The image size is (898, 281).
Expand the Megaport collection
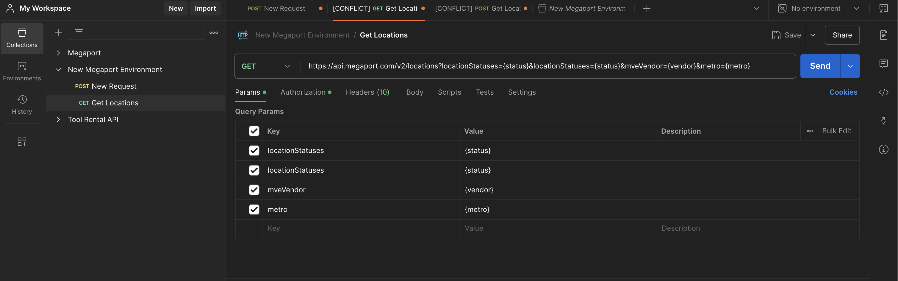click(x=58, y=53)
